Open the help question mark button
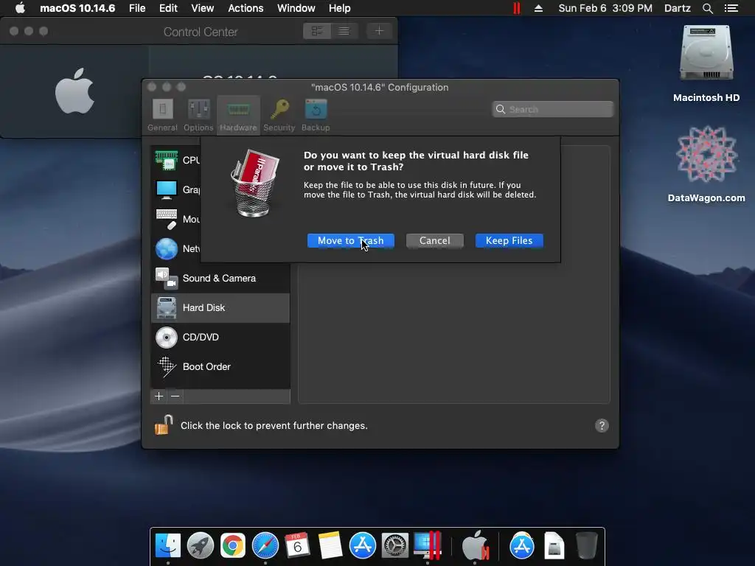 [x=602, y=425]
